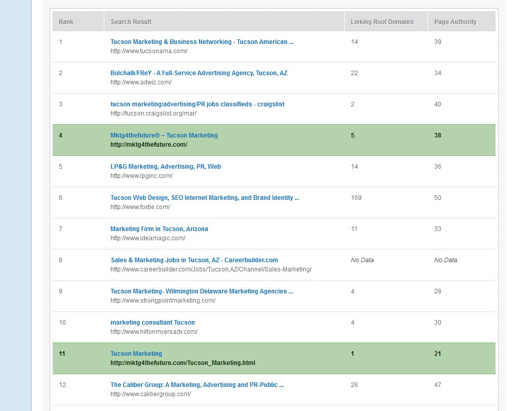Click the Wilmington Delaware Marketing Agencies result
The image size is (516, 411).
[201, 291]
